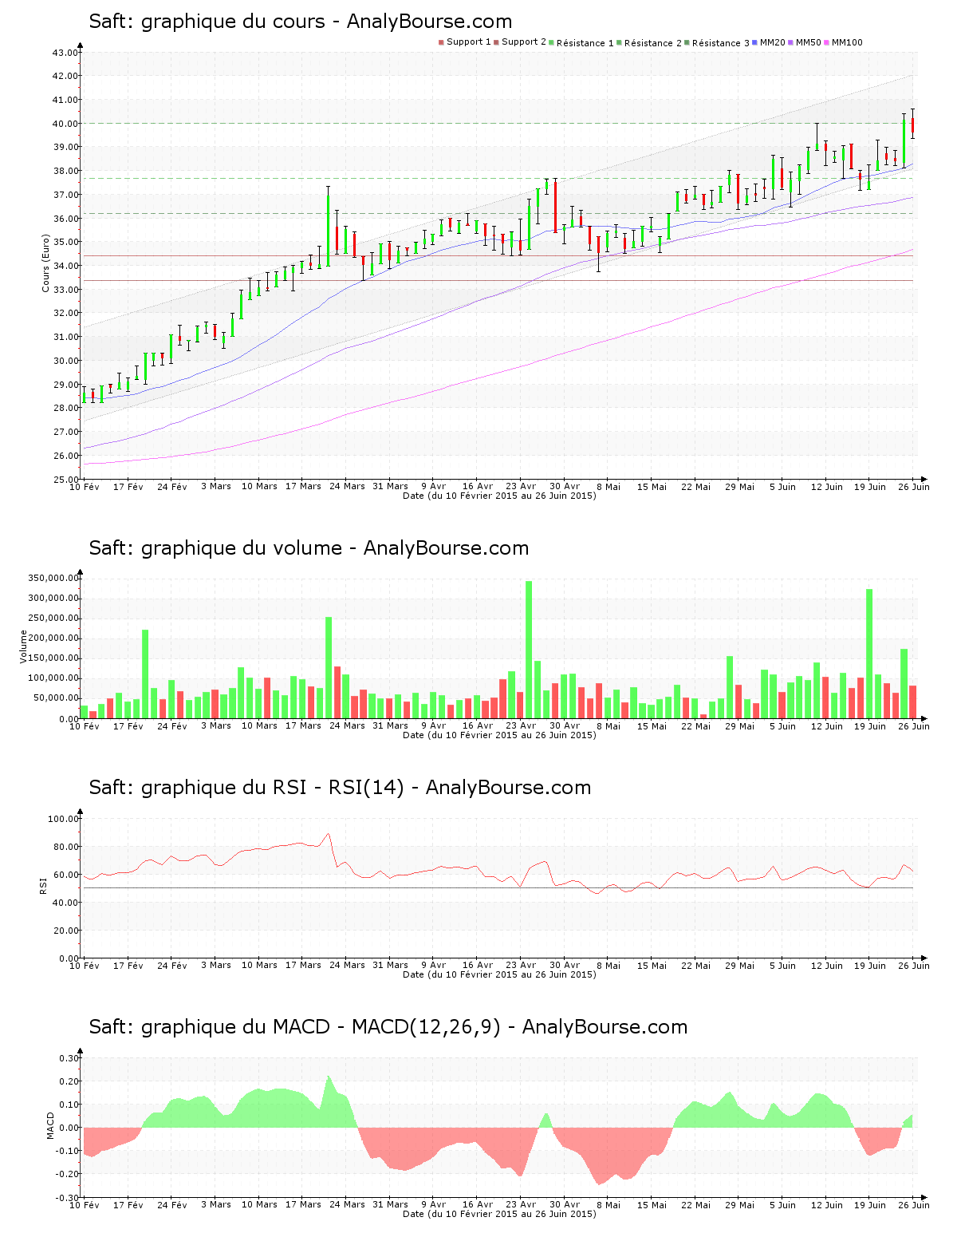This screenshot has height=1237, width=957.
Task: Click the -0.30 MACD axis value
Action: pyautogui.click(x=69, y=1197)
